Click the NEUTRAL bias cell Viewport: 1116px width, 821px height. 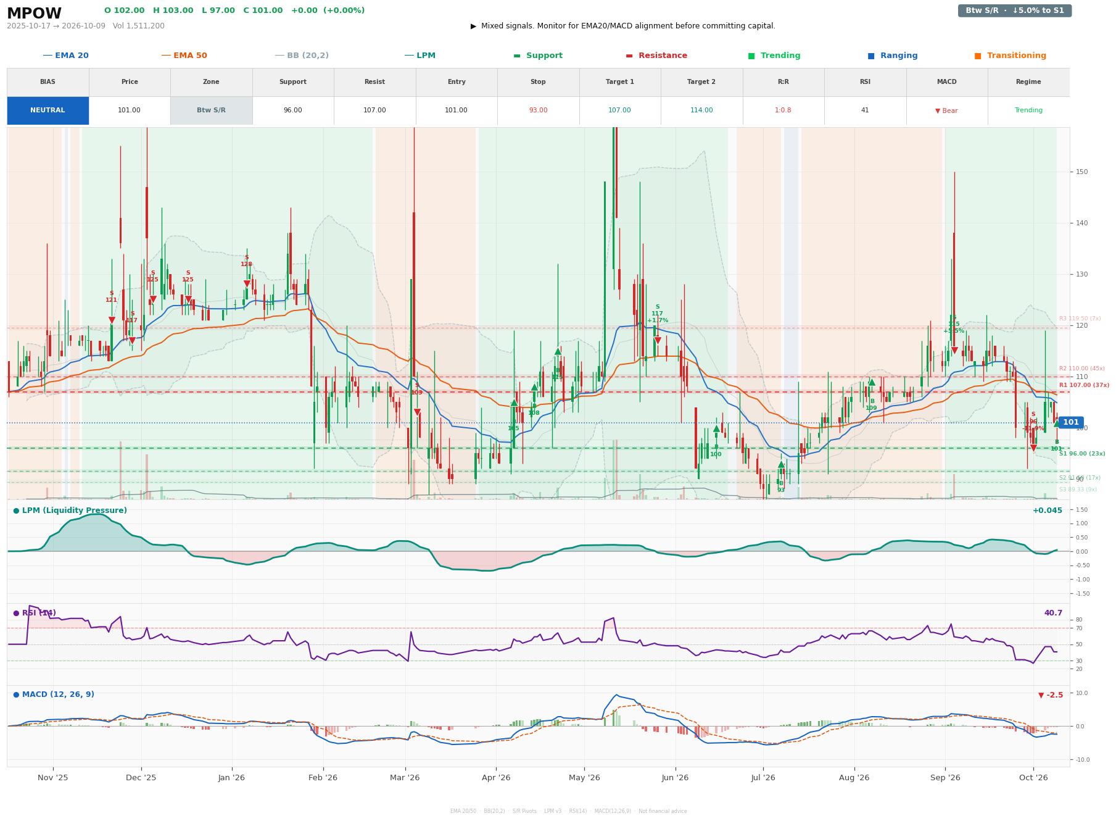click(48, 110)
